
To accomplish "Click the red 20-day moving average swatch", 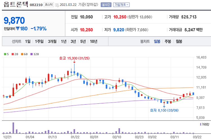I will [13, 54].
